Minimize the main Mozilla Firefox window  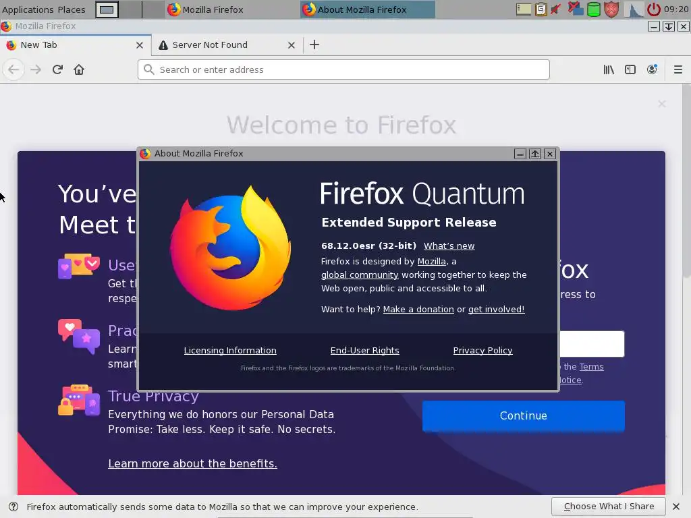(653, 26)
